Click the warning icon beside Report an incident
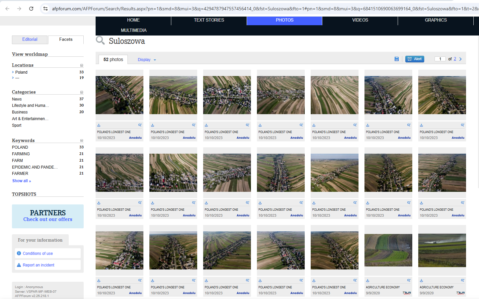 tap(19, 265)
